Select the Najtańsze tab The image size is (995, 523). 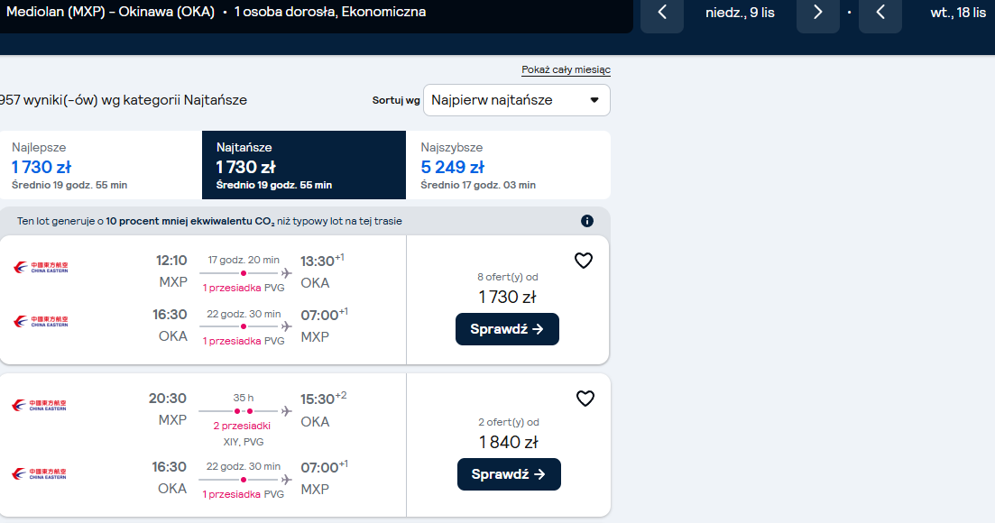pos(304,165)
